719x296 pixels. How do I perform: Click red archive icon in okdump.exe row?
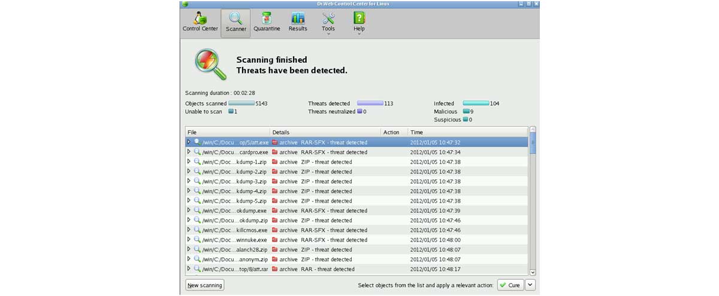[275, 210]
